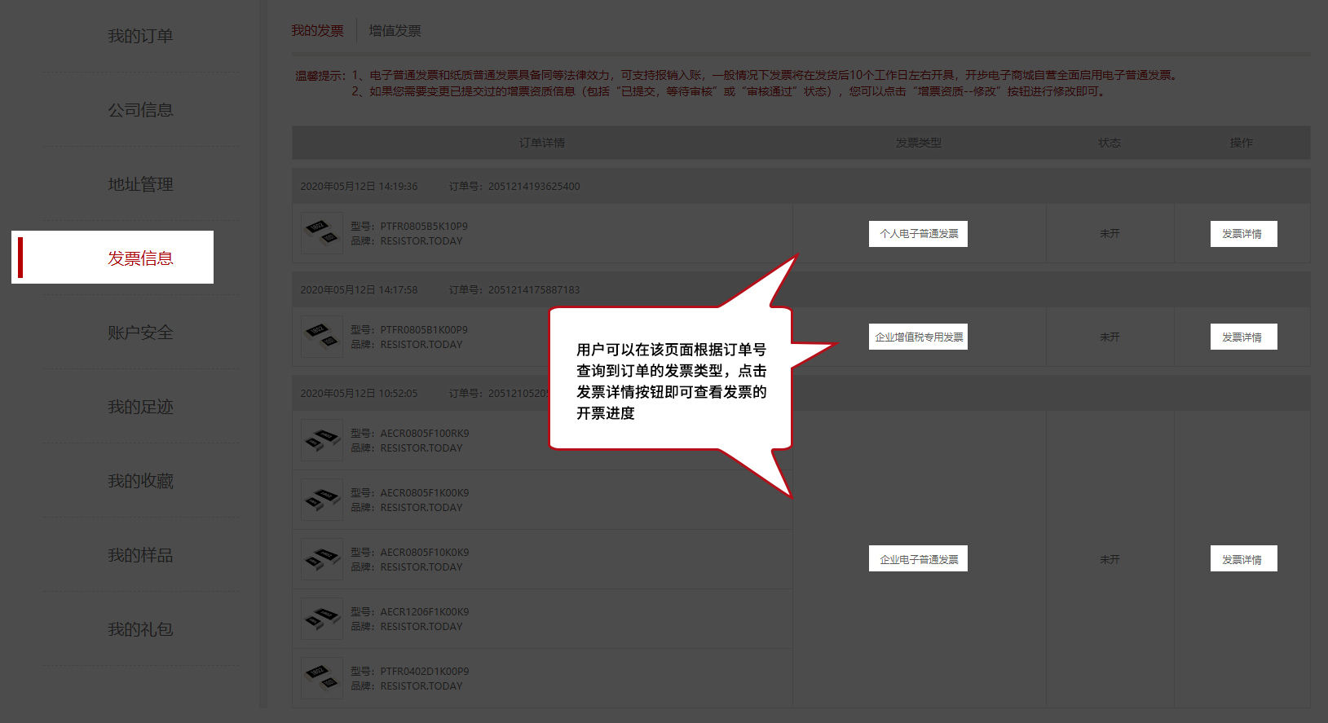Switch to the 增值发票 tab
Image resolution: width=1328 pixels, height=723 pixels.
[x=395, y=31]
